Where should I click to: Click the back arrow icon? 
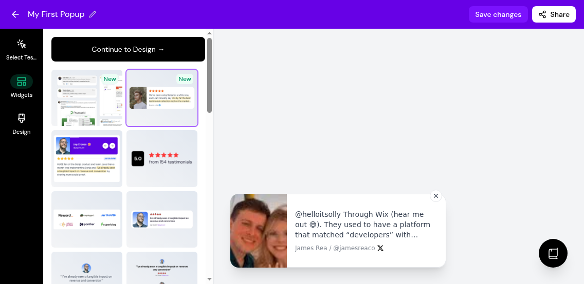pyautogui.click(x=15, y=14)
